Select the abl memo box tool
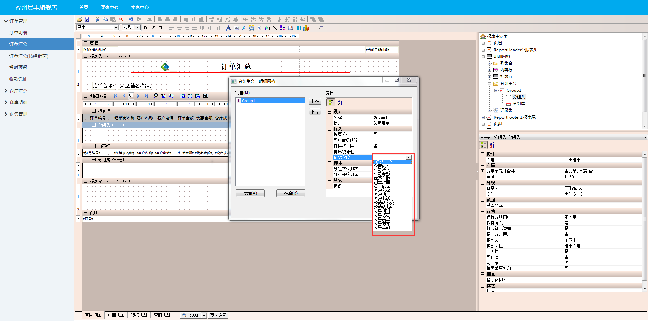 click(236, 28)
